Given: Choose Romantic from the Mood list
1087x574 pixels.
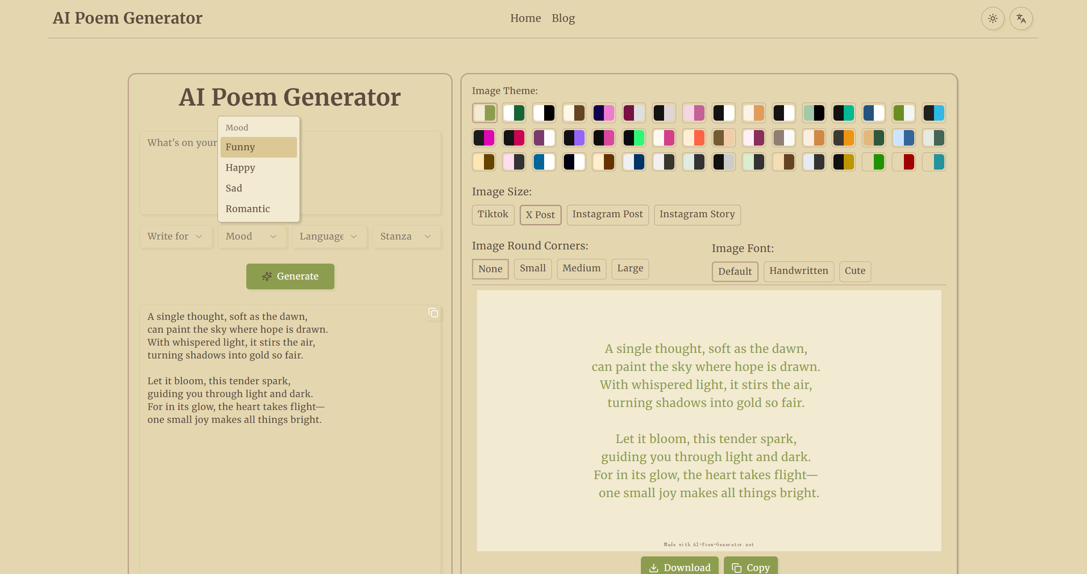Looking at the screenshot, I should [248, 209].
